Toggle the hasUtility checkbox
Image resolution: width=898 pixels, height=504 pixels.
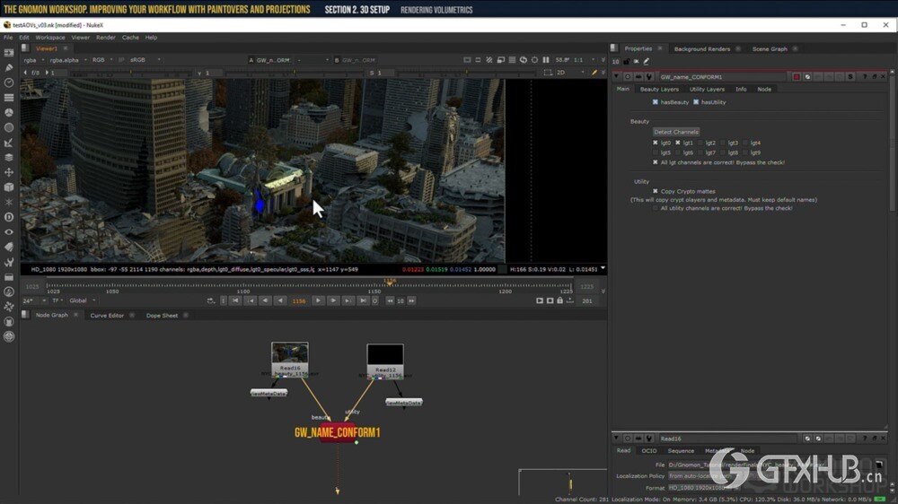coord(696,102)
